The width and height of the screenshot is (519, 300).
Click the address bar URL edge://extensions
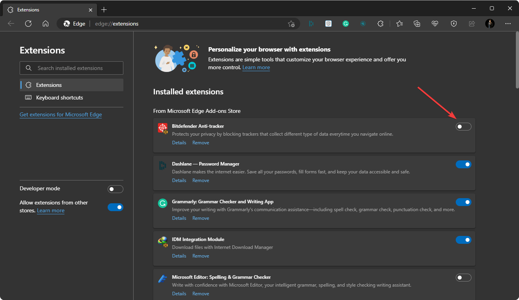[x=117, y=24]
